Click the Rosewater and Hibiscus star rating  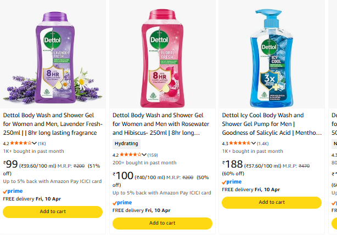tap(131, 155)
